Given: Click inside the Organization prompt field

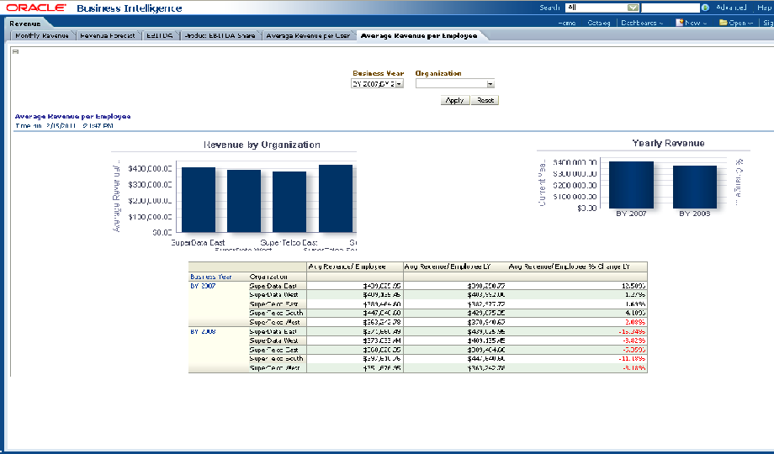Looking at the screenshot, I should (x=451, y=84).
